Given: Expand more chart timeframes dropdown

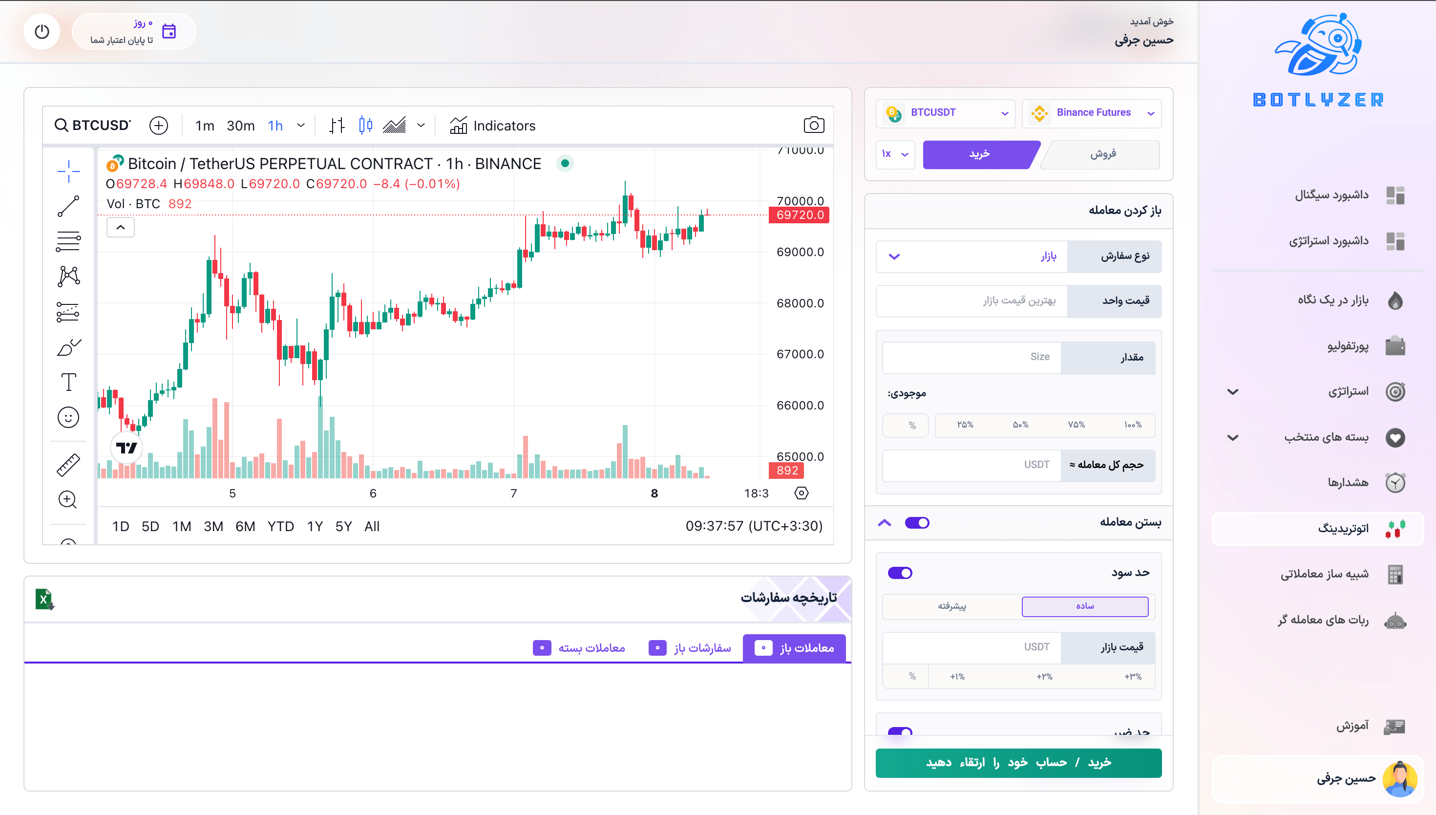Looking at the screenshot, I should (301, 126).
